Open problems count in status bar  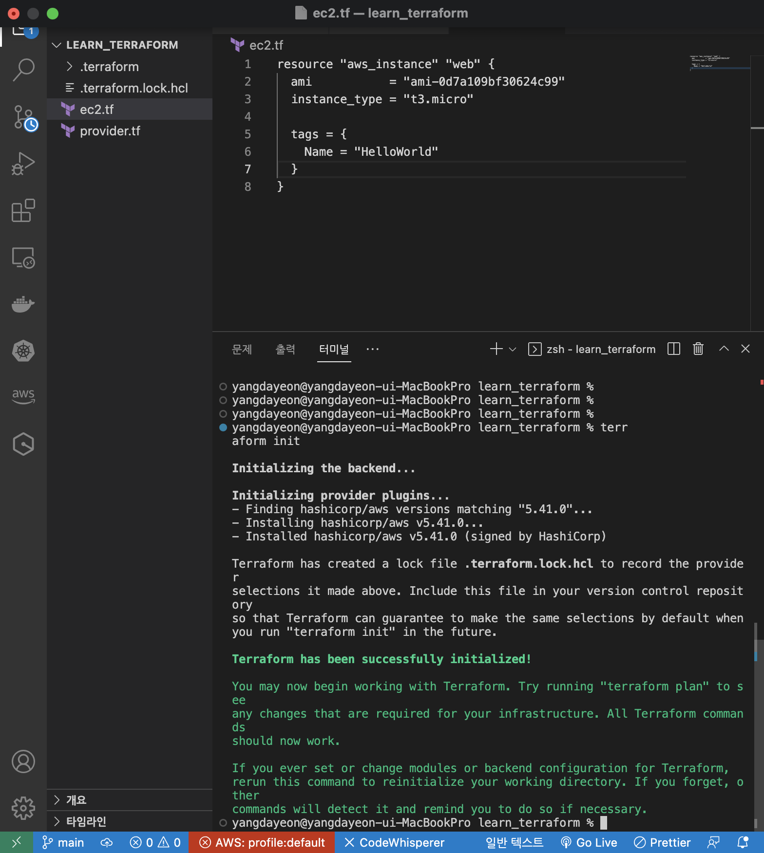coord(155,842)
